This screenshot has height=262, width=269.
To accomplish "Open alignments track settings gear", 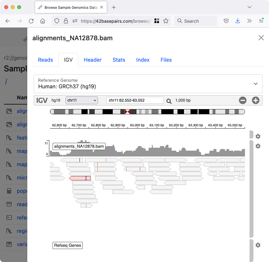I will (x=258, y=136).
